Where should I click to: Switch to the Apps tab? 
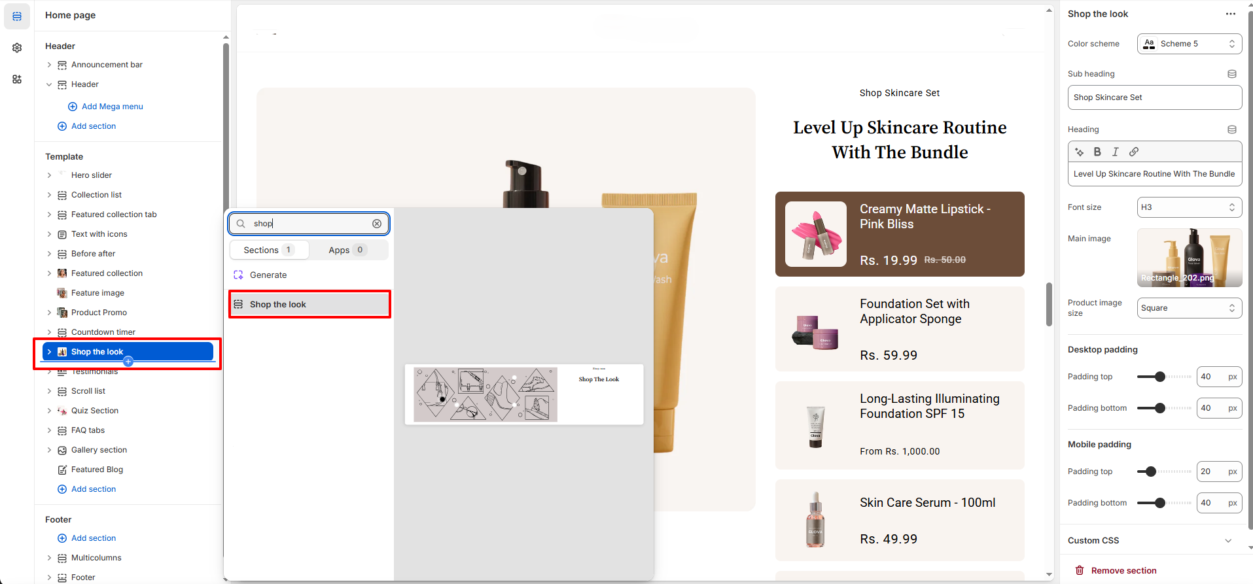click(347, 250)
